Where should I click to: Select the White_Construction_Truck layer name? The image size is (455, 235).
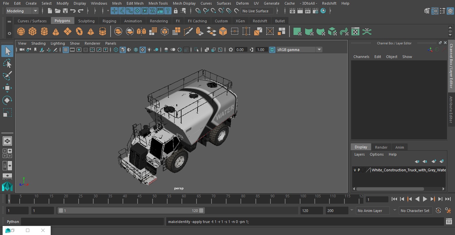point(408,170)
